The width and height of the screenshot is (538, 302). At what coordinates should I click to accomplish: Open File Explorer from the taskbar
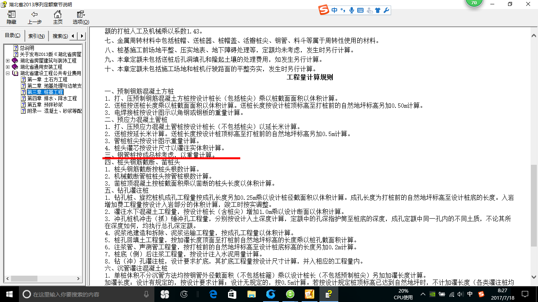[x=251, y=294]
